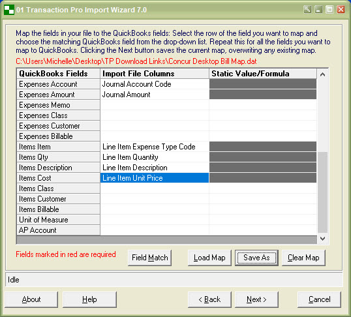The height and width of the screenshot is (317, 351).
Task: Select the Expenses Customer row header
Action: click(x=58, y=126)
